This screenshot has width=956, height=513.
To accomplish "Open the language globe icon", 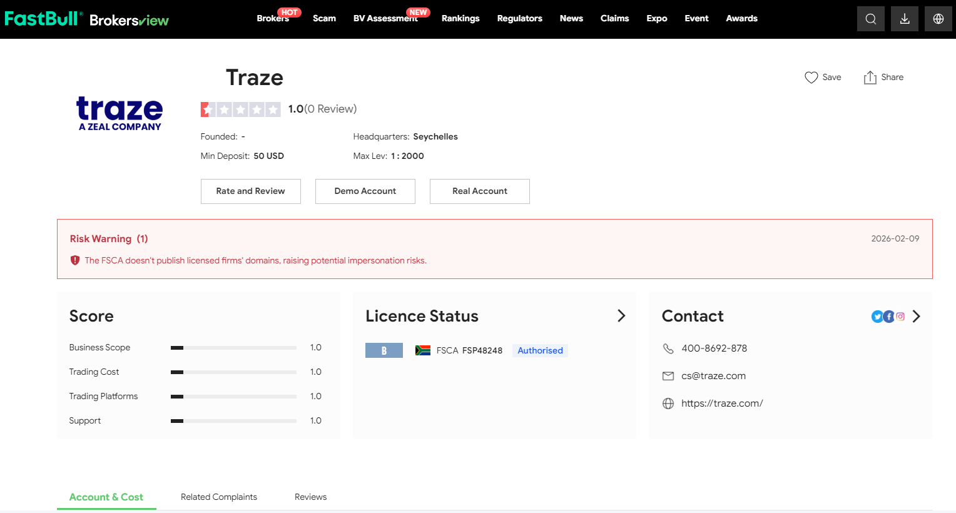I will coord(938,19).
